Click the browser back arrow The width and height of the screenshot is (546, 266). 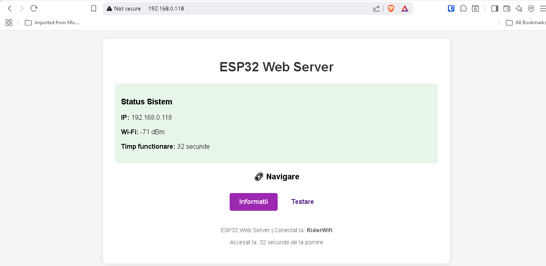10,8
